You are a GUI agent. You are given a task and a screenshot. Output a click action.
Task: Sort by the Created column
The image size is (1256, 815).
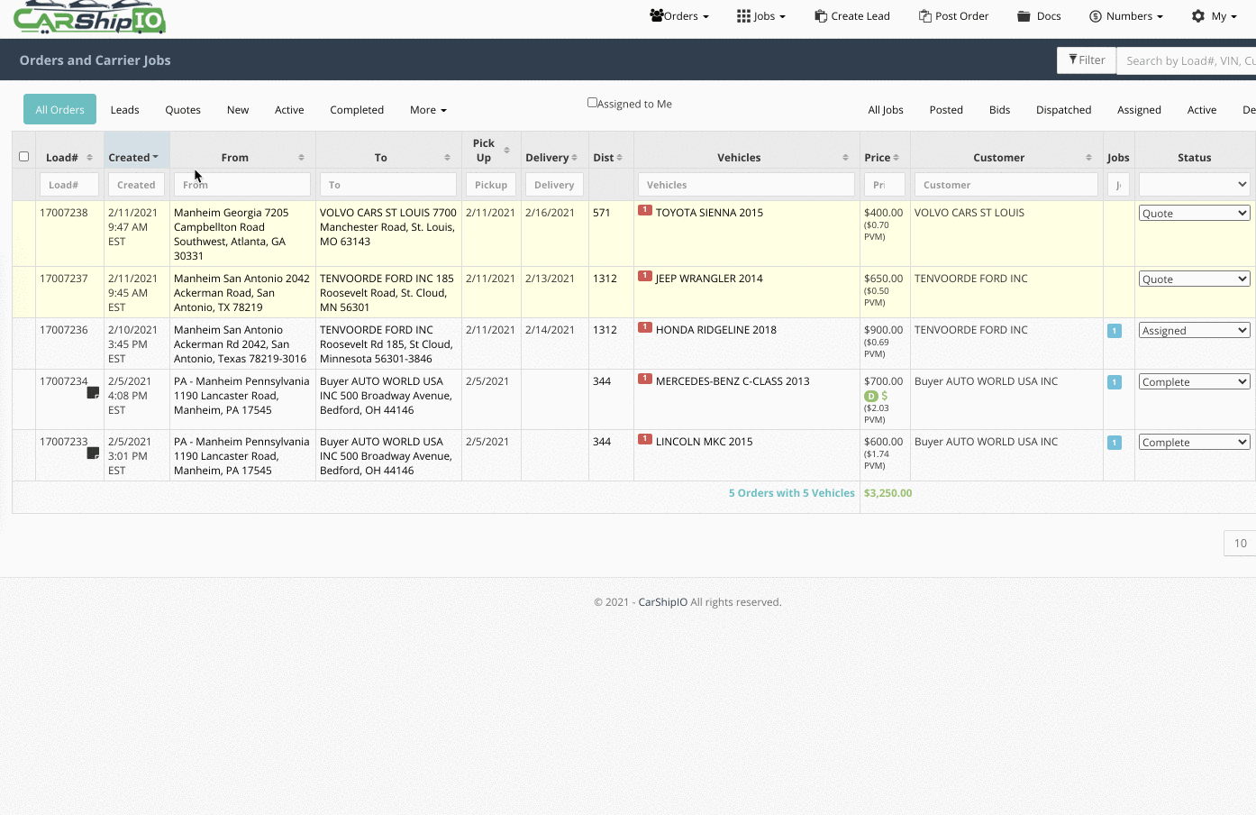point(137,158)
